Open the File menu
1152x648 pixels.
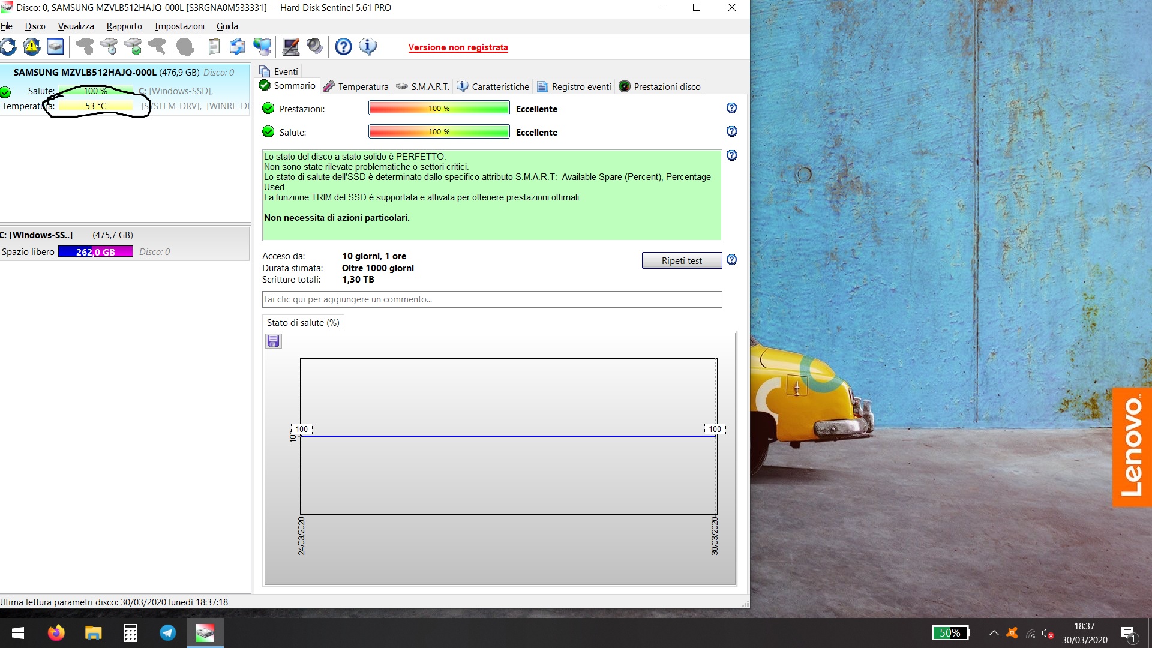7,26
